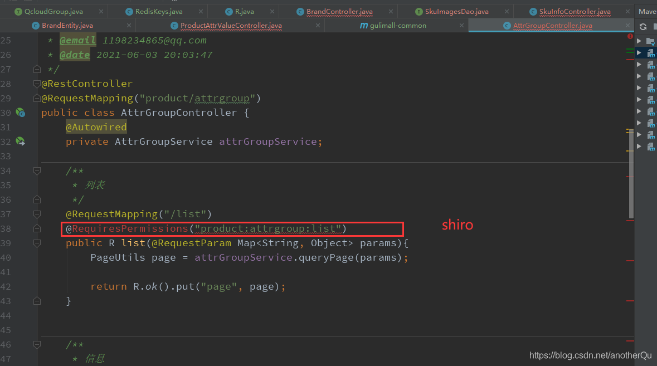Toggle the fold marker on line 36
This screenshot has width=657, height=366.
pyautogui.click(x=37, y=200)
